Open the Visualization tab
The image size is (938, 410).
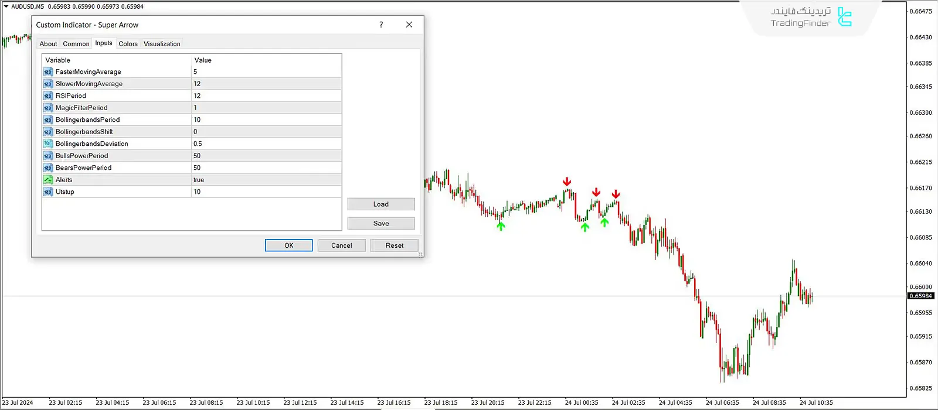(x=162, y=44)
